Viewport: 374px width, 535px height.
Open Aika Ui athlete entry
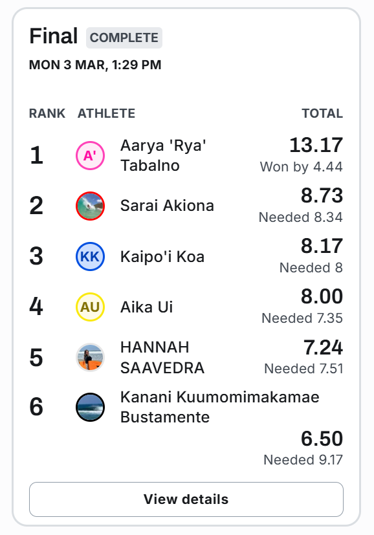coord(147,307)
